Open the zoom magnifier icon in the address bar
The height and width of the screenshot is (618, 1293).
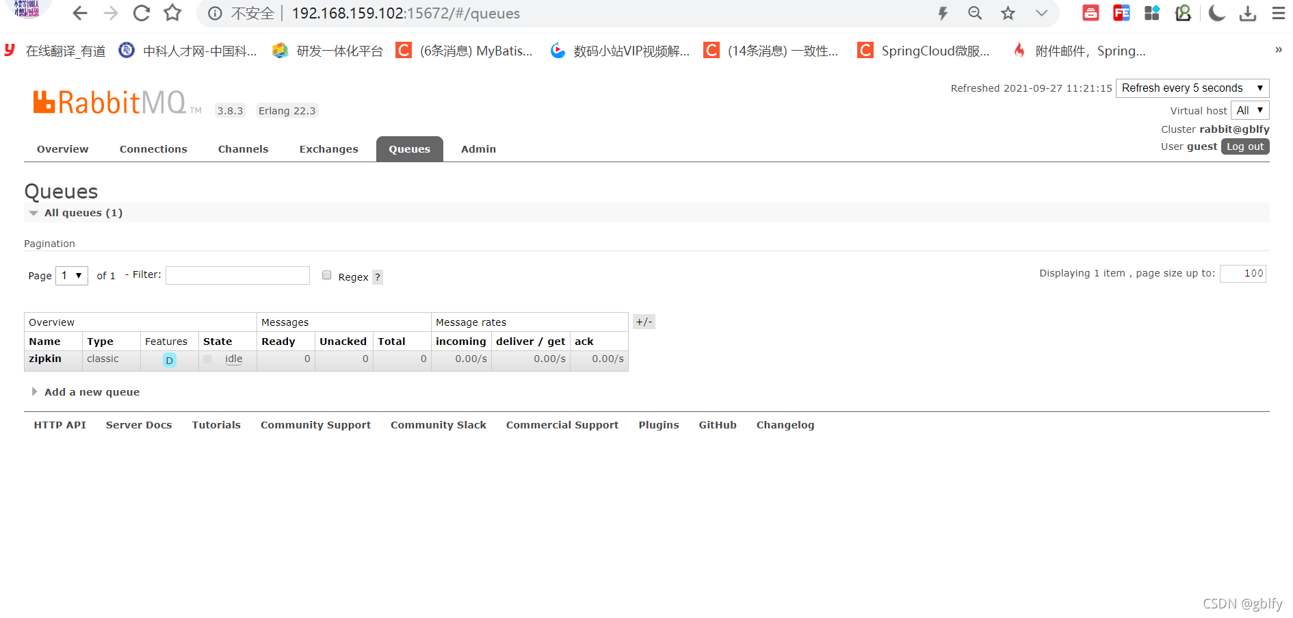point(975,13)
